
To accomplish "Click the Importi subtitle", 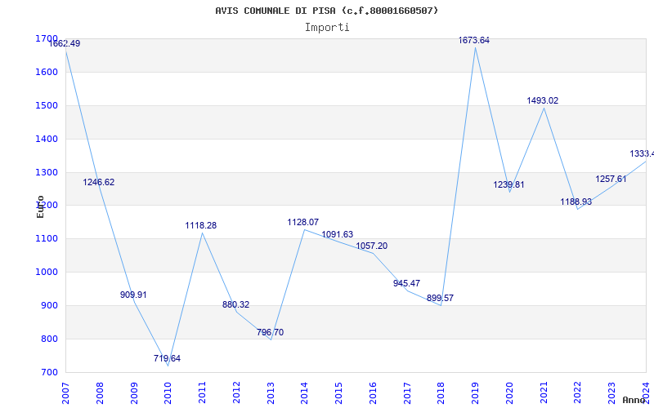I will (327, 28).
